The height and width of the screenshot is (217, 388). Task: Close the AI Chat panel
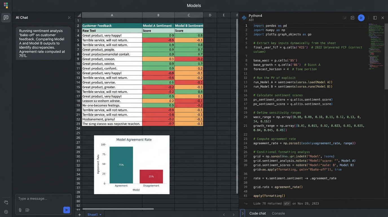[69, 18]
